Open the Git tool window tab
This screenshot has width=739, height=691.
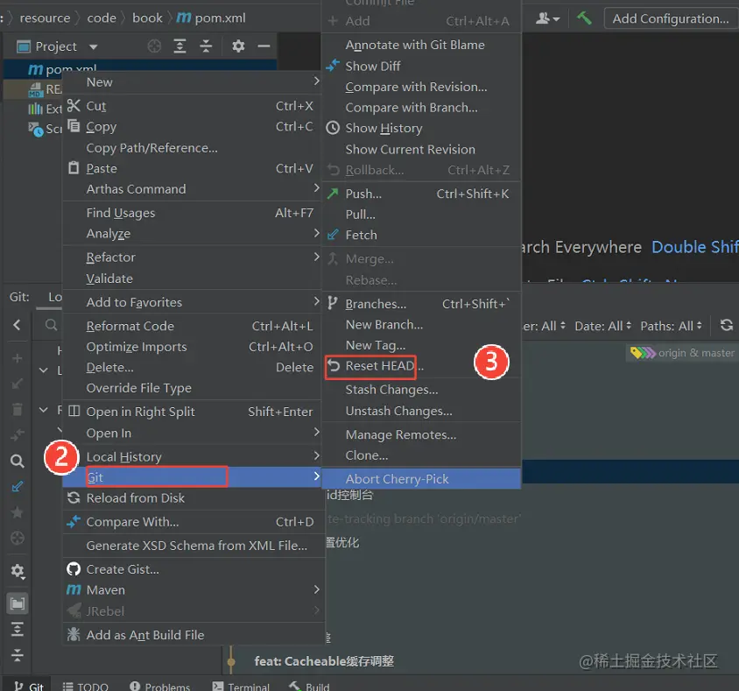click(x=29, y=686)
